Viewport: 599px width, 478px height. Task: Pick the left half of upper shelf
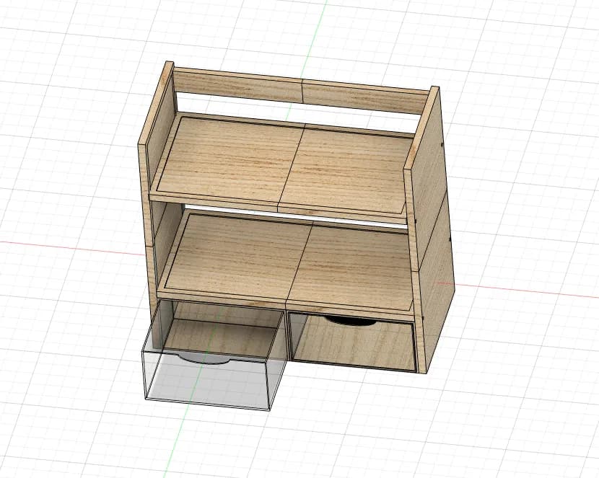pos(229,159)
